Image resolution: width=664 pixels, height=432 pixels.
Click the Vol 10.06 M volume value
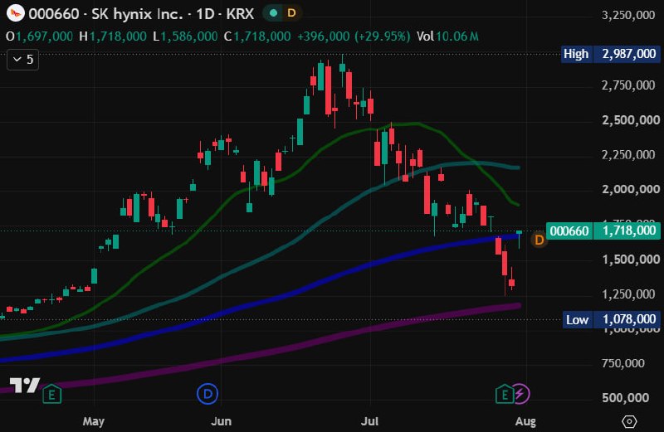point(447,36)
